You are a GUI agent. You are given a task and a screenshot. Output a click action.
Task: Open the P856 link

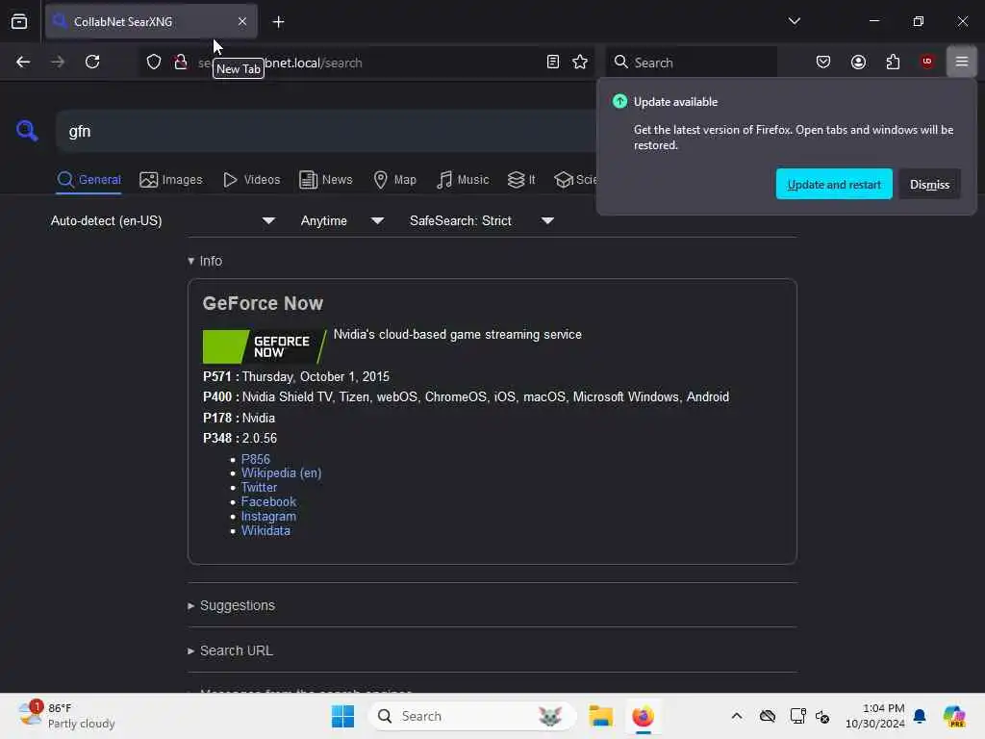[255, 459]
